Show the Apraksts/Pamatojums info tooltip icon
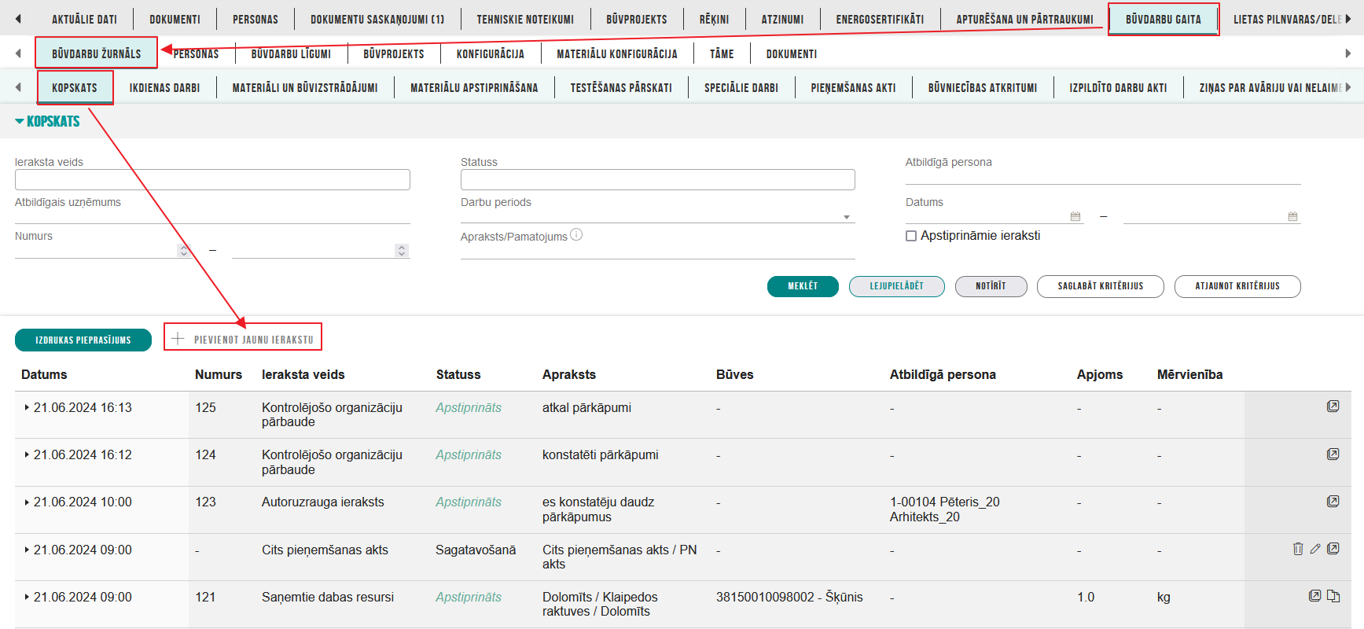The width and height of the screenshot is (1364, 629). coord(576,234)
